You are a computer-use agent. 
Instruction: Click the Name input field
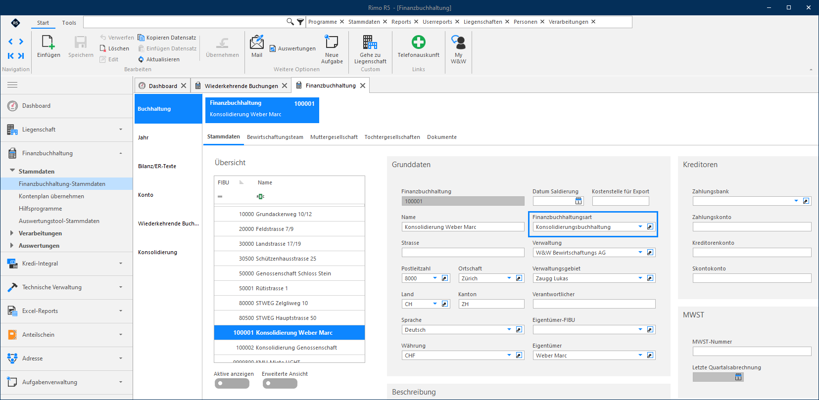pyautogui.click(x=463, y=227)
